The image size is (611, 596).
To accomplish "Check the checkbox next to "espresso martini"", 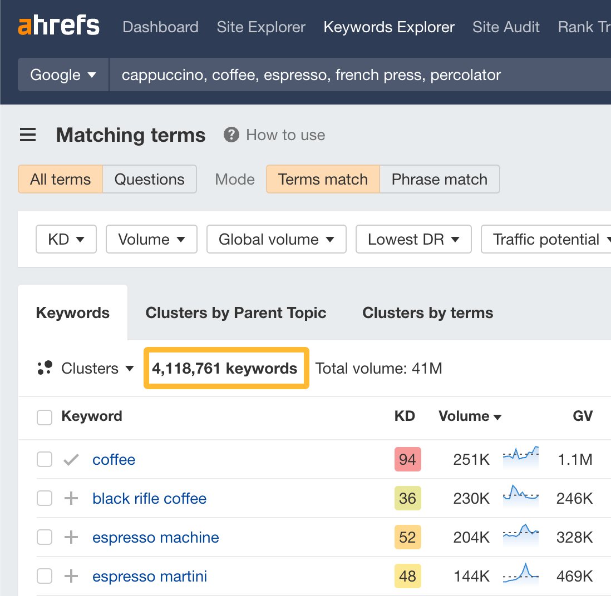I will coord(44,576).
